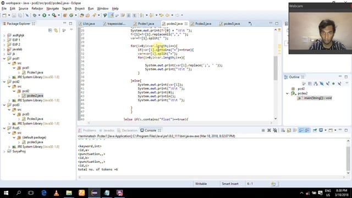Click the New Java Package toolbar icon
Image resolution: width=352 pixels, height=198 pixels.
click(x=65, y=15)
